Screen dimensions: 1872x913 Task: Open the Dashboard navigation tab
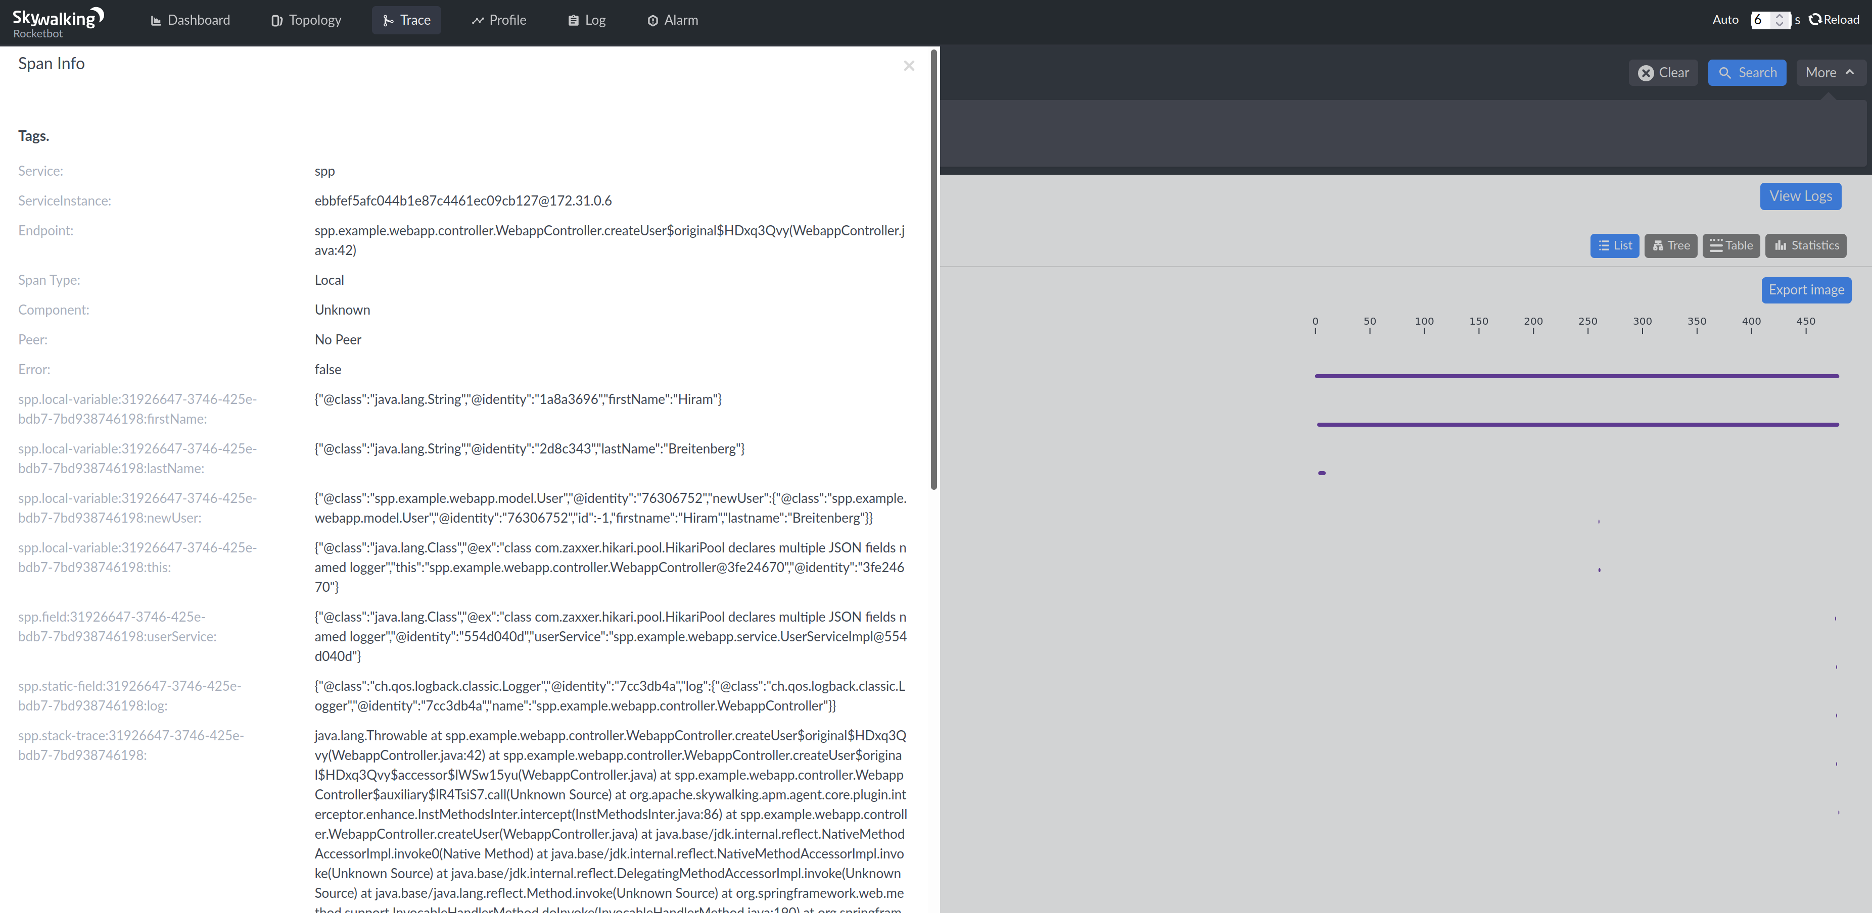pyautogui.click(x=190, y=20)
